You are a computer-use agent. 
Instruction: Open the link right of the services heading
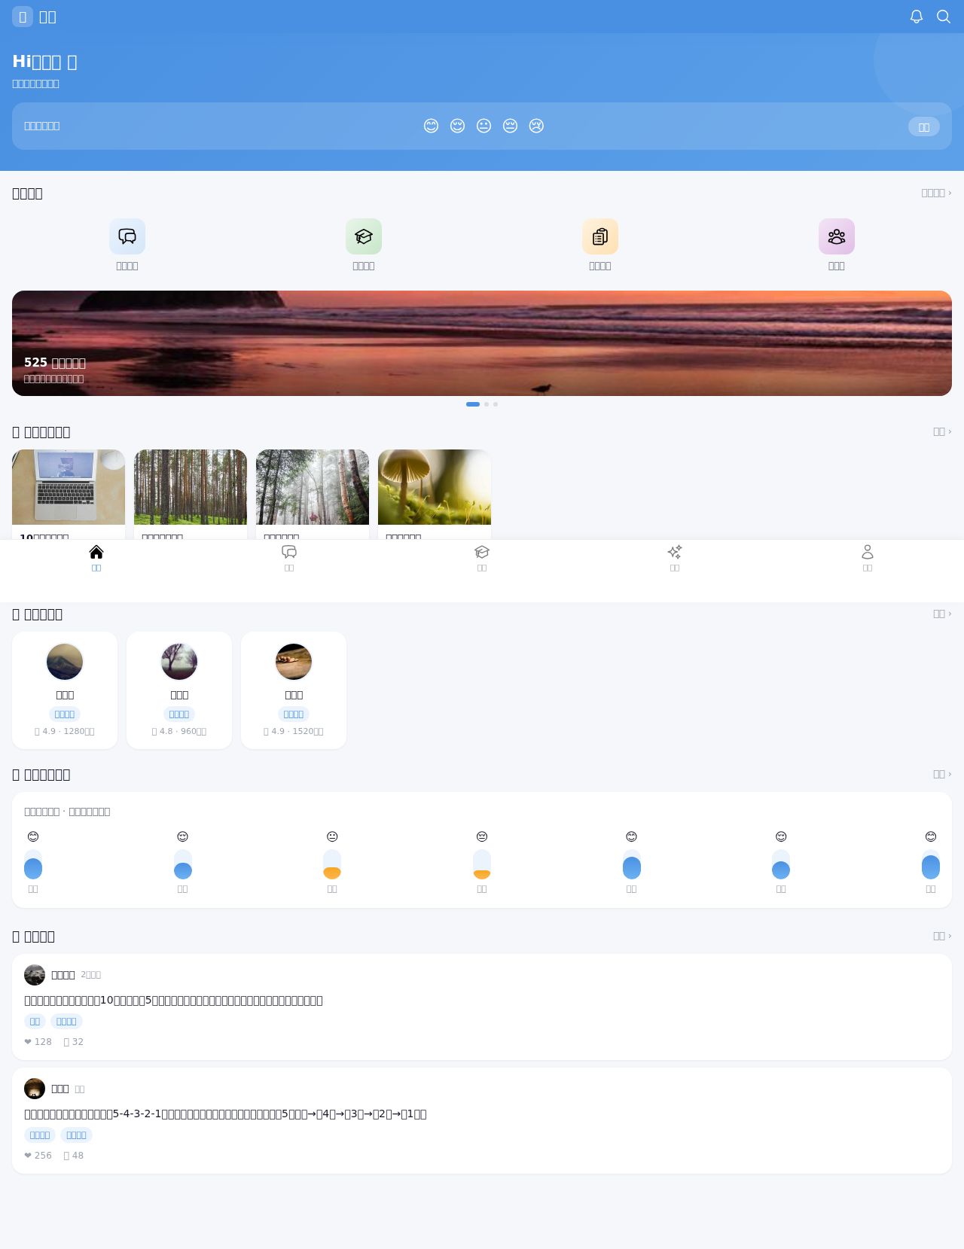[936, 193]
